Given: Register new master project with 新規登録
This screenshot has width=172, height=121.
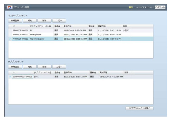Looking at the screenshot, I should (x=15, y=21).
